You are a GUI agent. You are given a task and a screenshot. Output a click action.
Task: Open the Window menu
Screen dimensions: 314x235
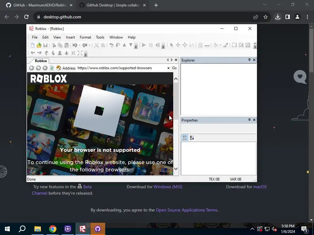click(x=116, y=37)
